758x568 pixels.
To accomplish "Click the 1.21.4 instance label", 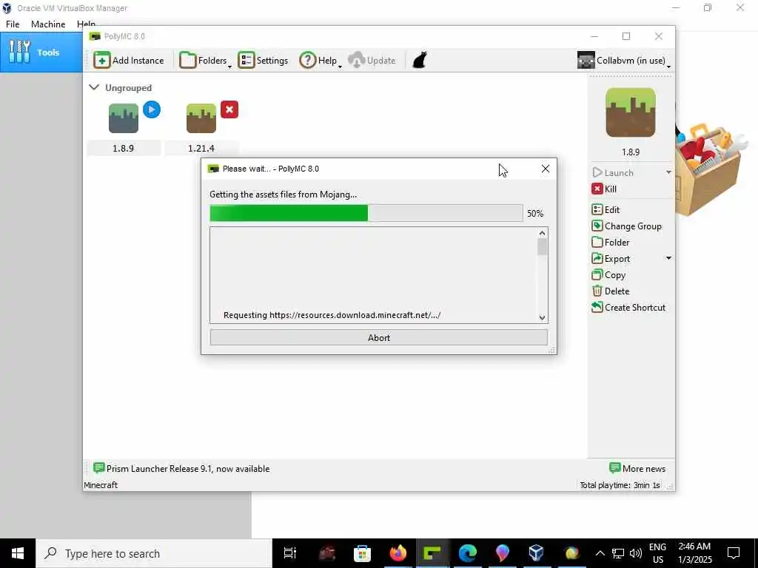I will tap(201, 148).
